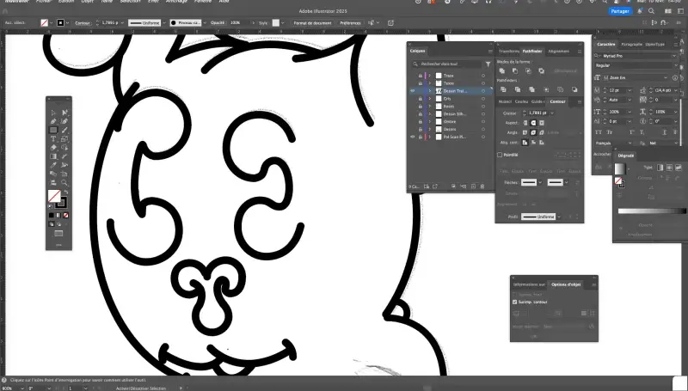The image size is (688, 391).
Task: Switch to the Options d'objet tab
Action: click(x=566, y=284)
